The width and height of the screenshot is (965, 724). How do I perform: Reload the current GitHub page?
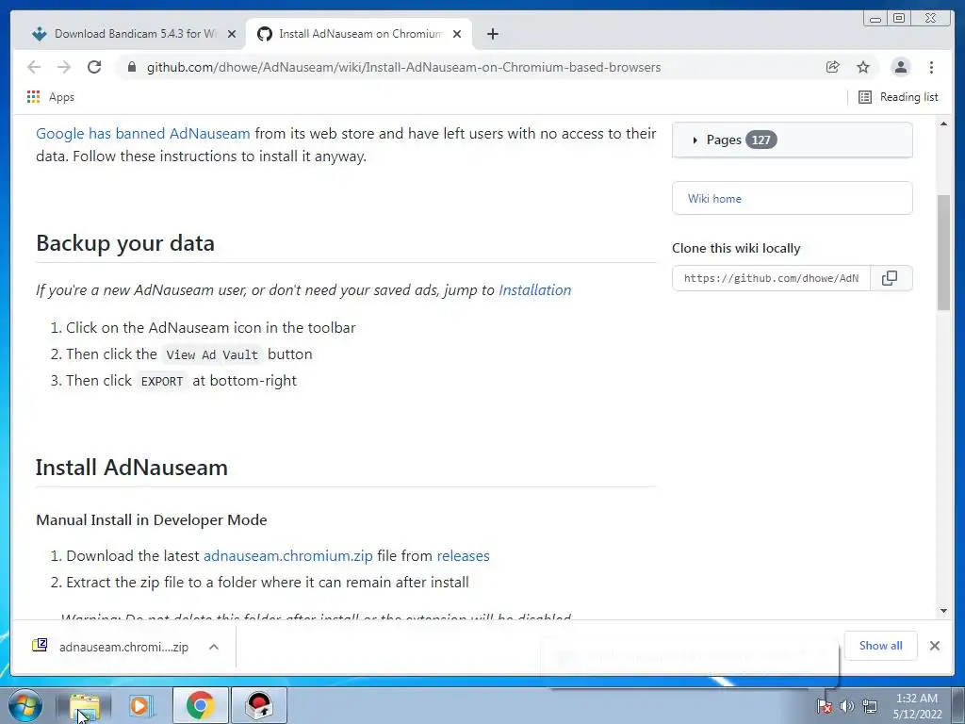click(x=94, y=67)
